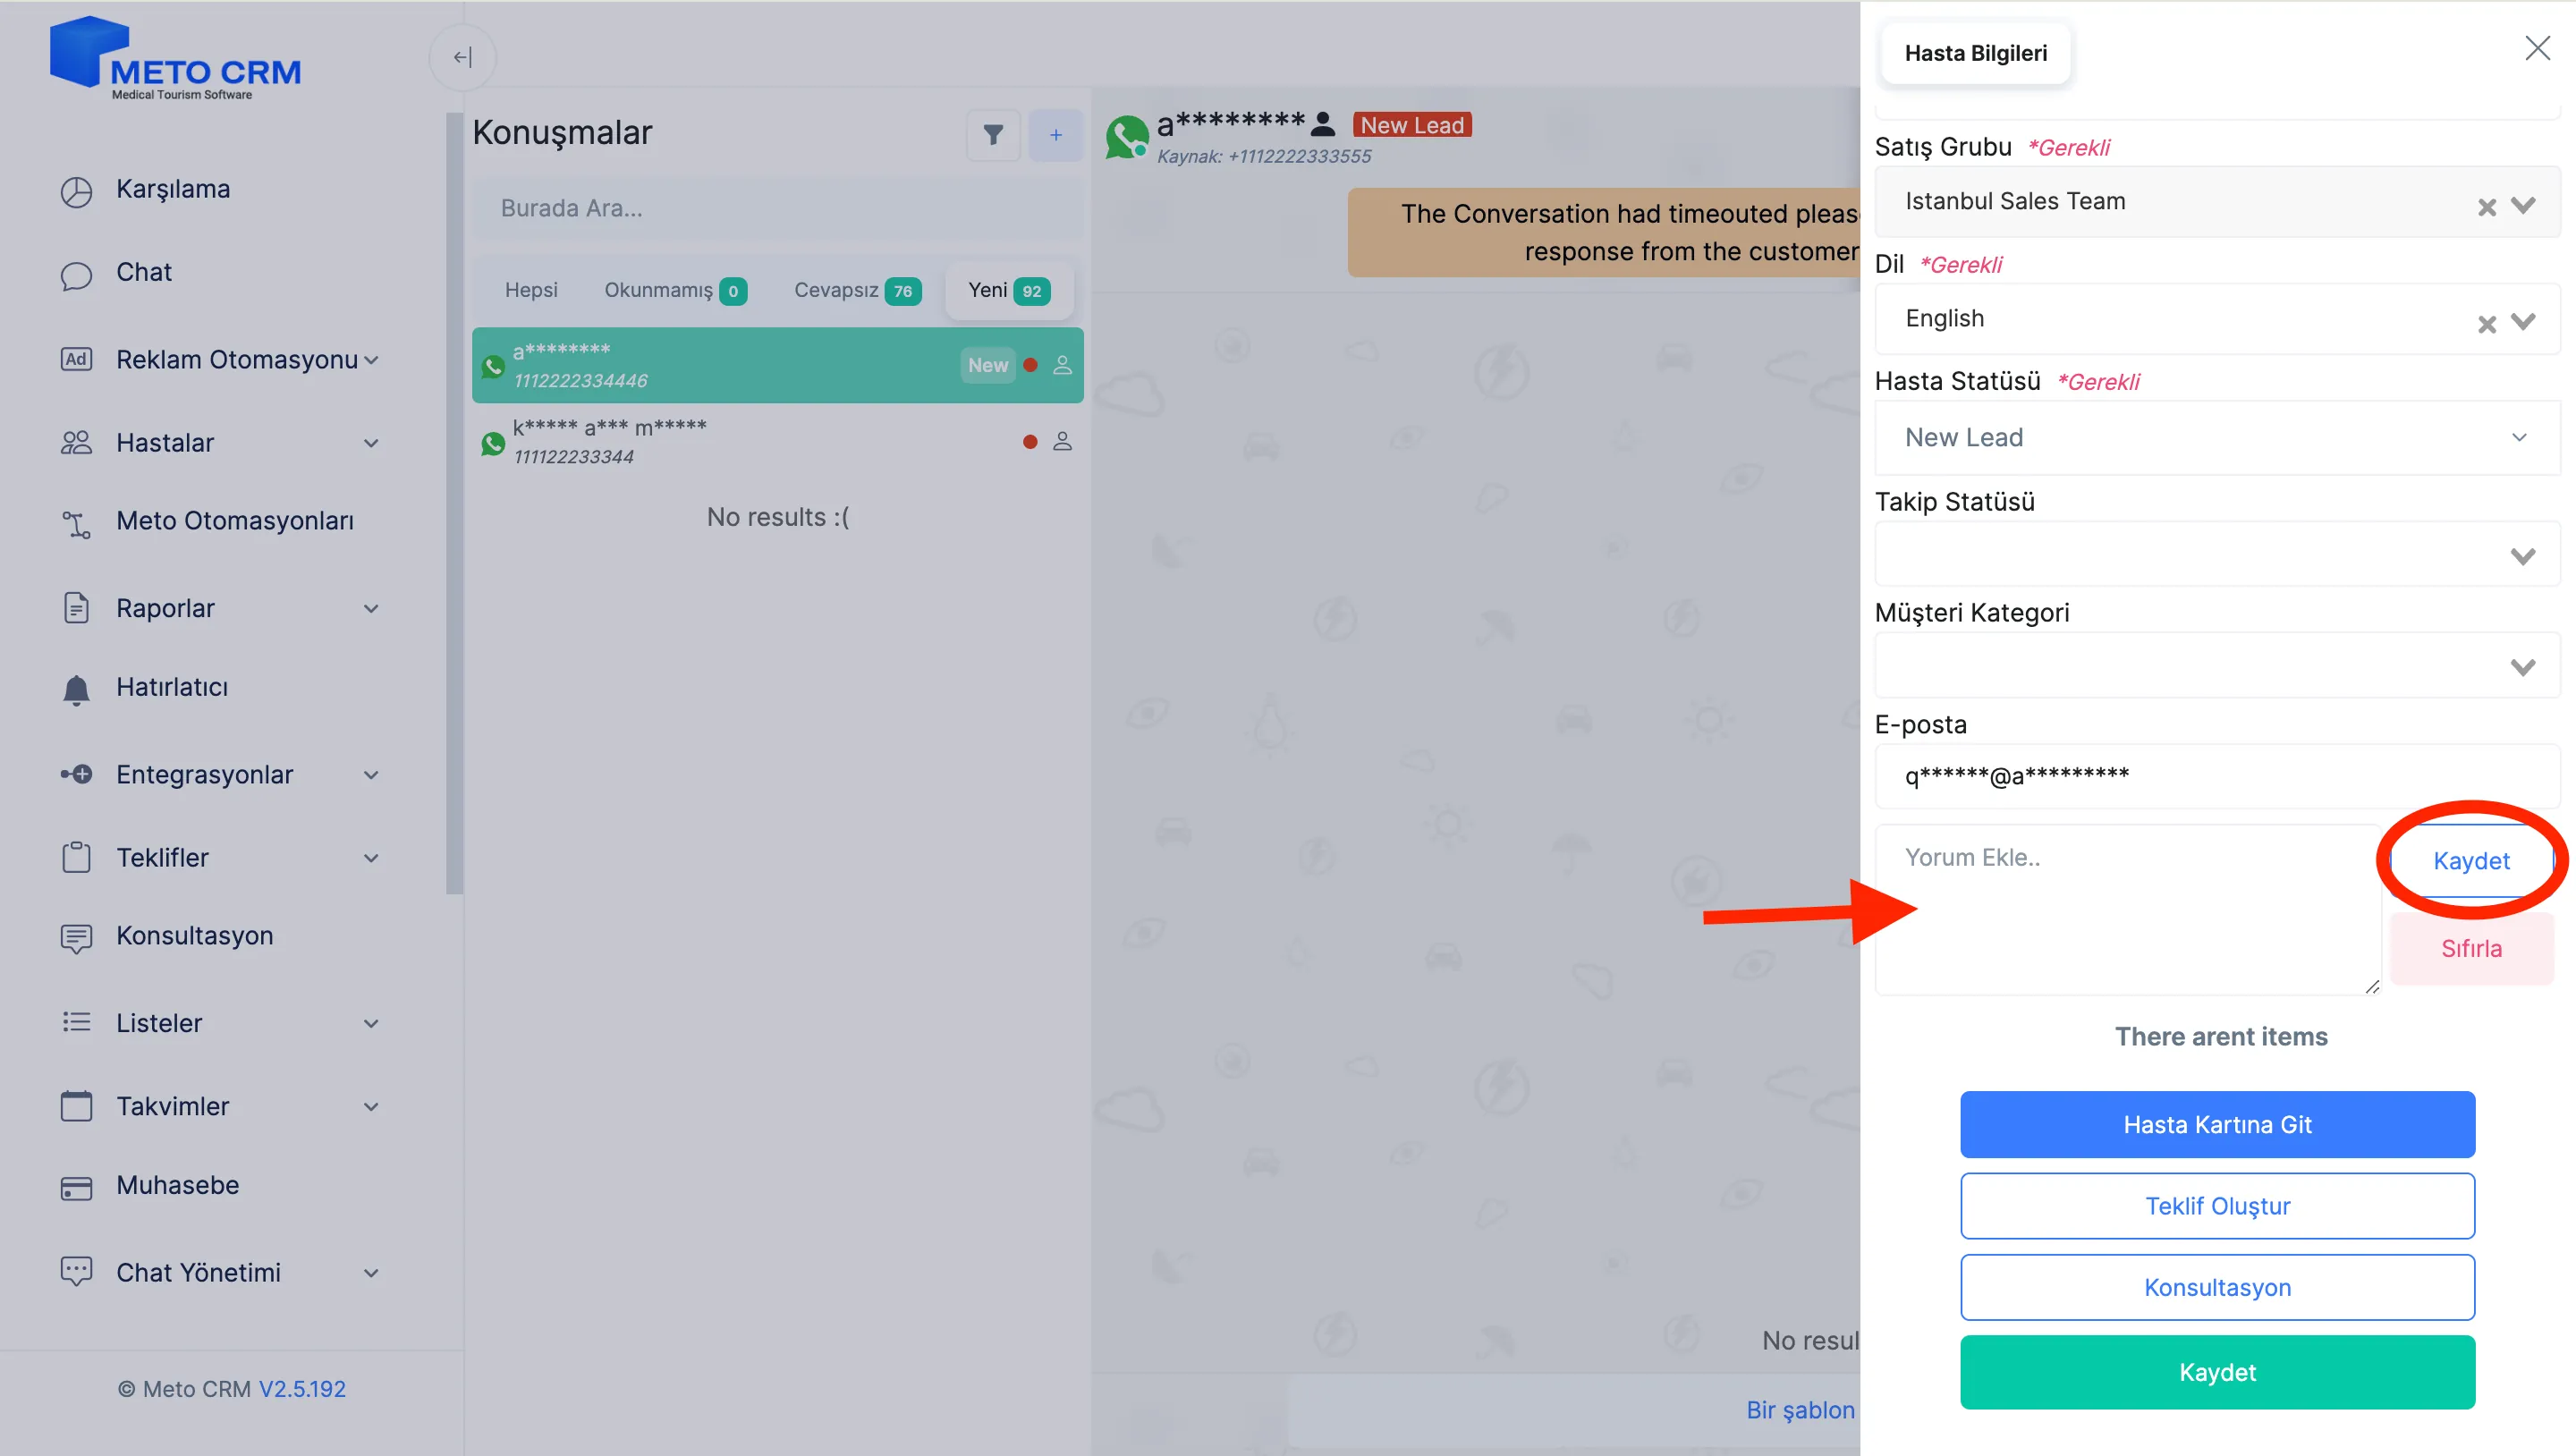Click the plus icon to add conversation
This screenshot has height=1456, width=2576.
point(1055,135)
